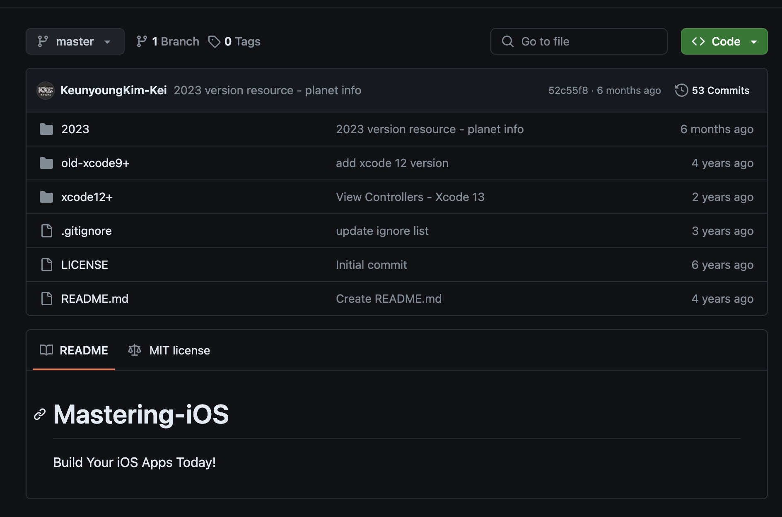Open the KeunyoungKim-Kei author profile link
This screenshot has width=782, height=517.
[x=113, y=90]
